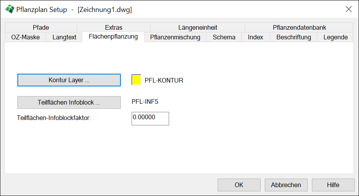This screenshot has height=196, width=359.
Task: Open the Pflanzenmischung tab
Action: pos(175,37)
